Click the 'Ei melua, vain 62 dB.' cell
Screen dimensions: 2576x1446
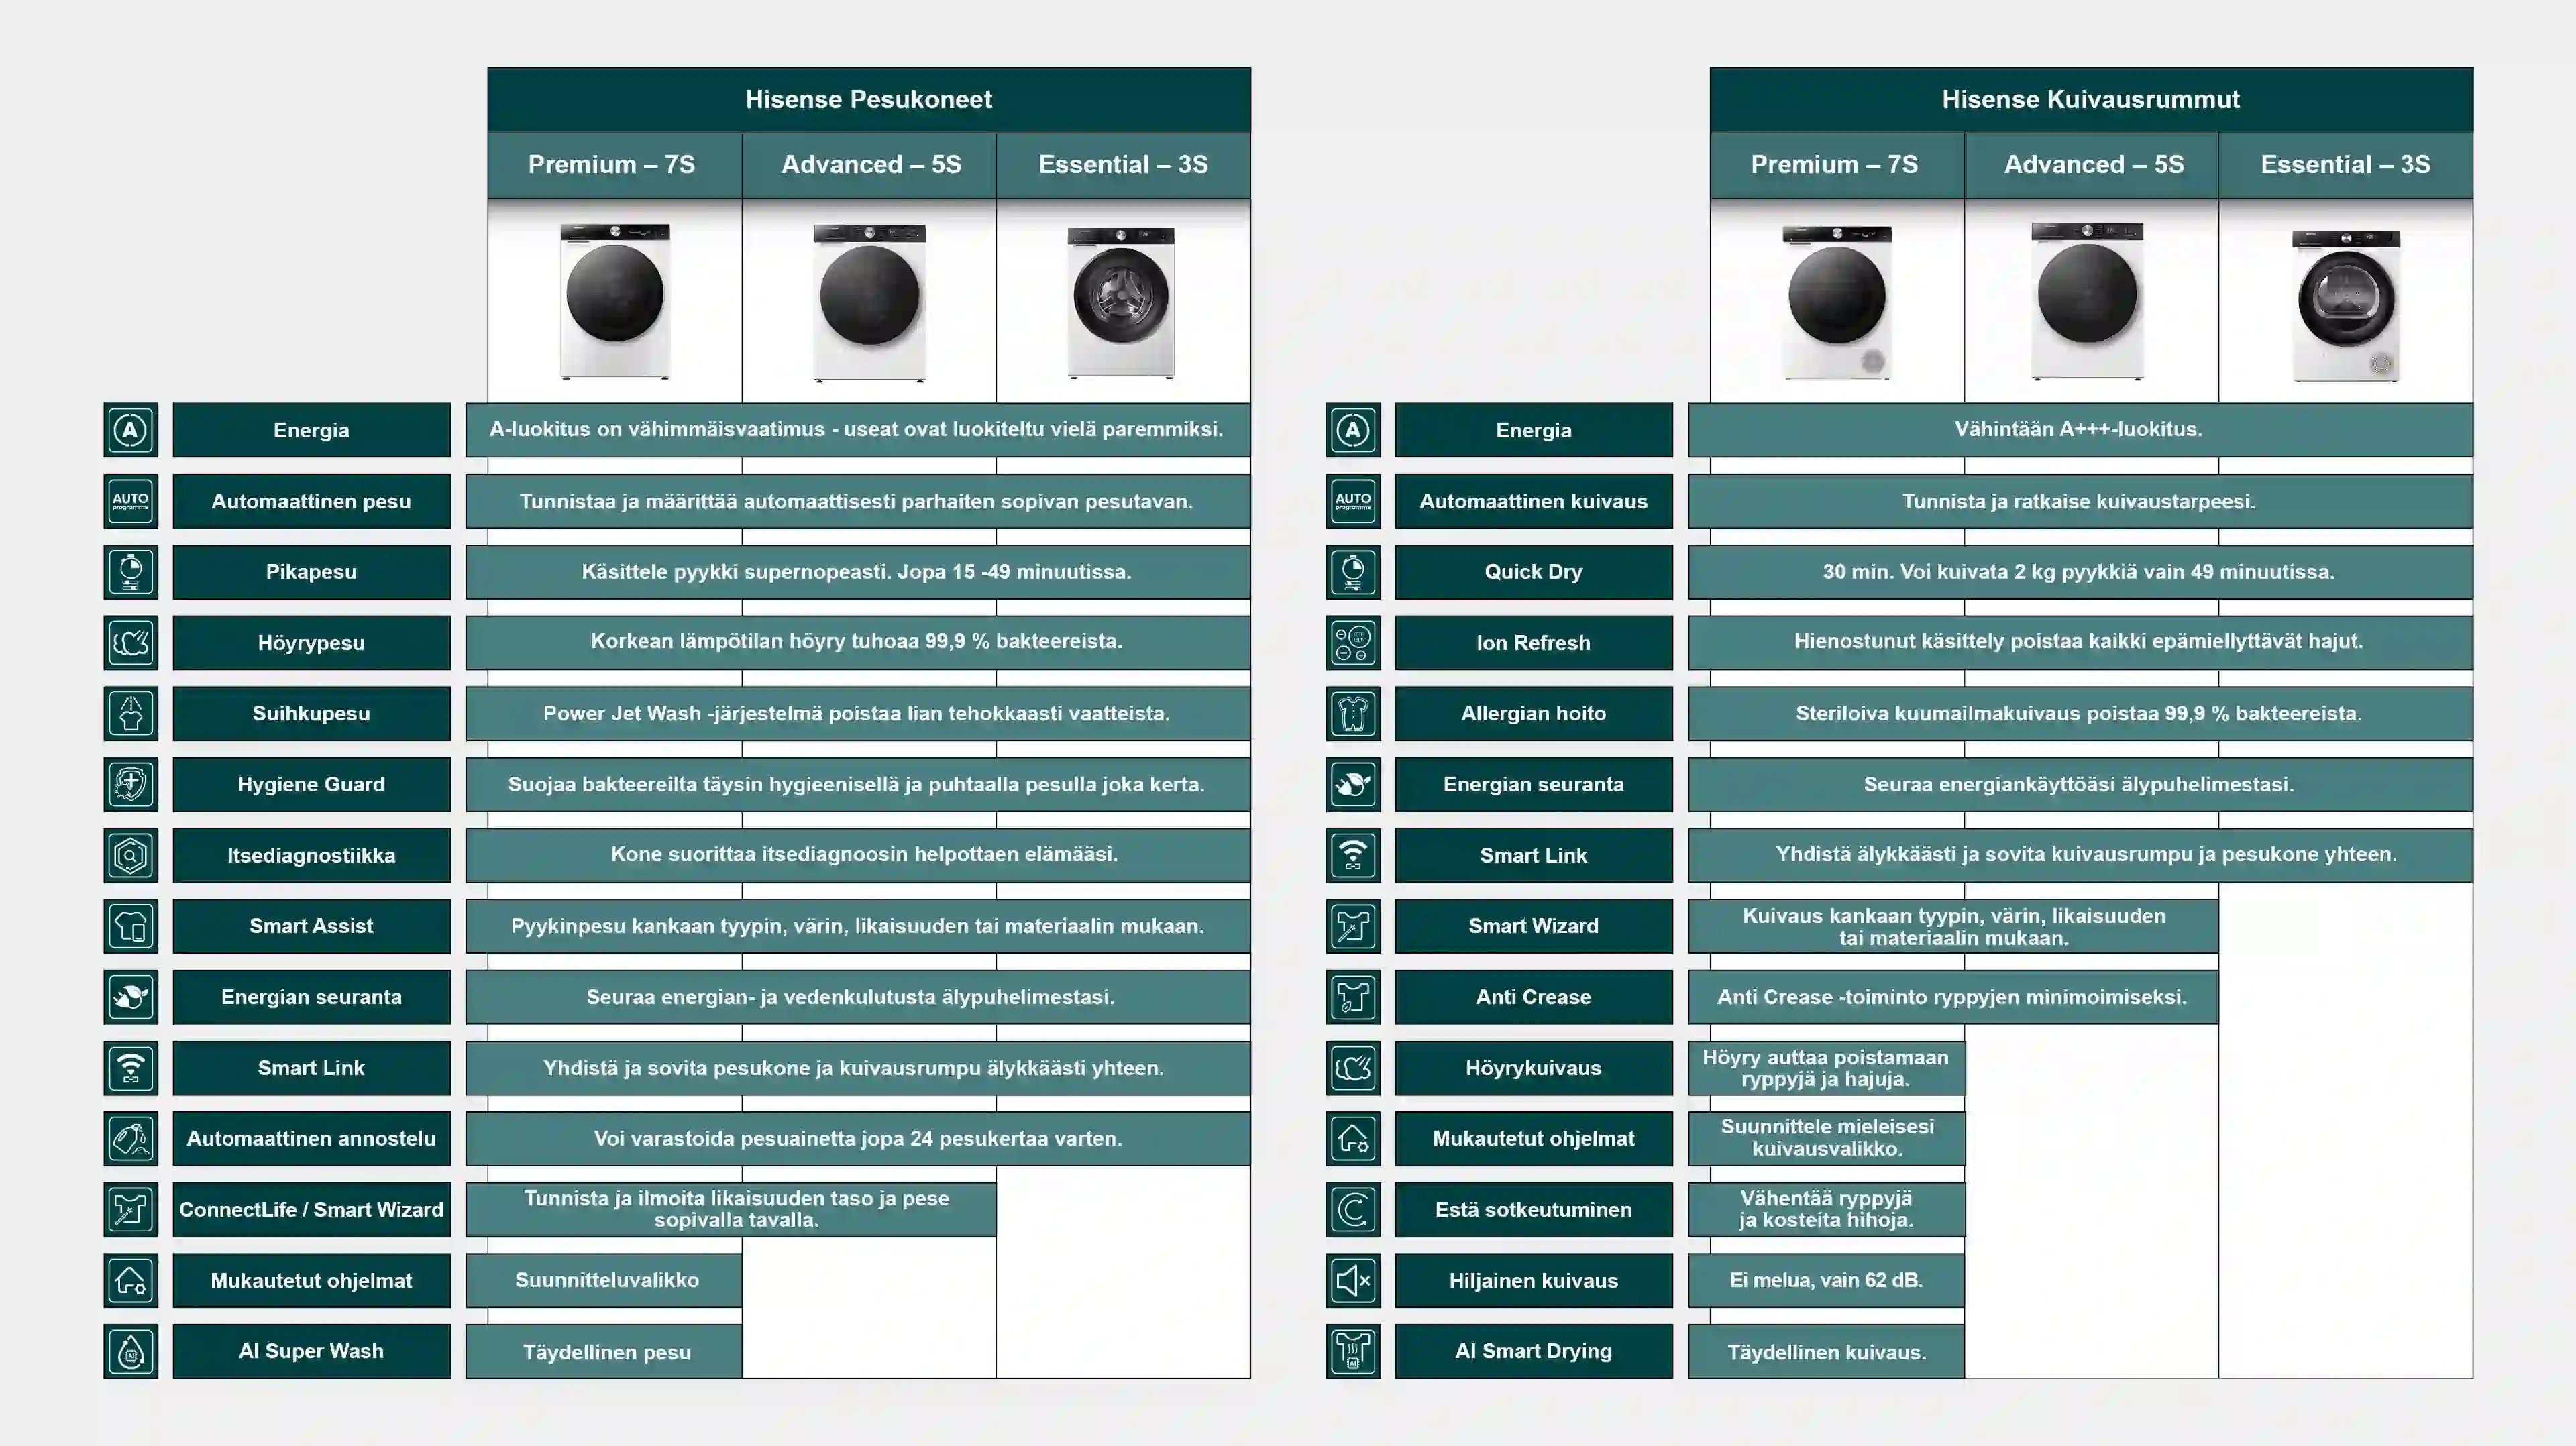point(1826,1280)
